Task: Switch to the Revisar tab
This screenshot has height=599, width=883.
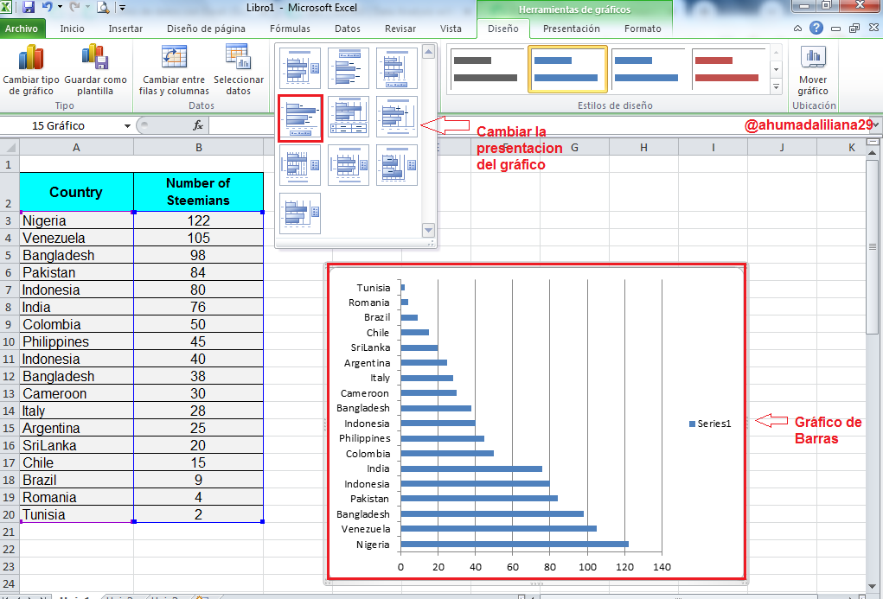Action: 400,29
